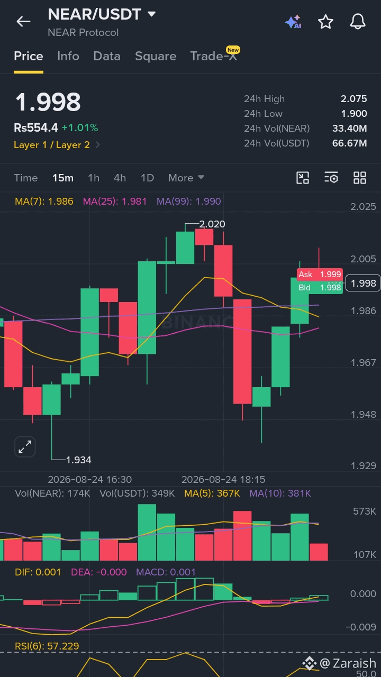Tap the RSI(6): 57.229 label
Viewport: 381px width, 677px height.
[47, 646]
